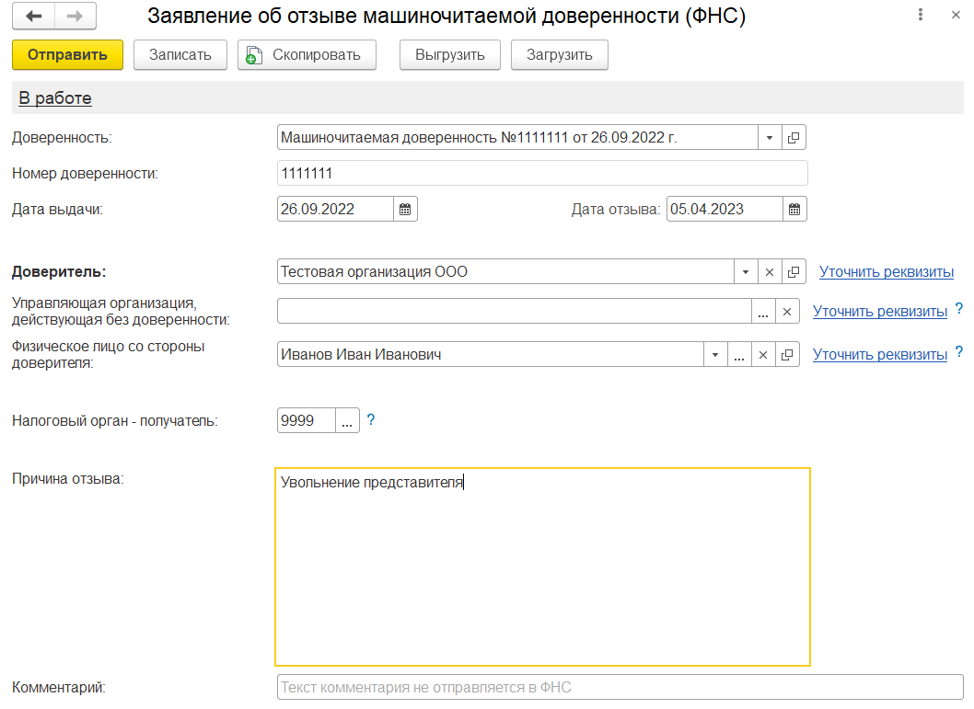Focus the Дата отзыва date field

(725, 209)
